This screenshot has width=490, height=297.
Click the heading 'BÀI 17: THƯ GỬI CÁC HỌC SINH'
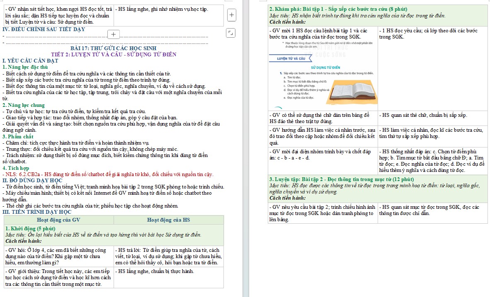[x=114, y=48]
